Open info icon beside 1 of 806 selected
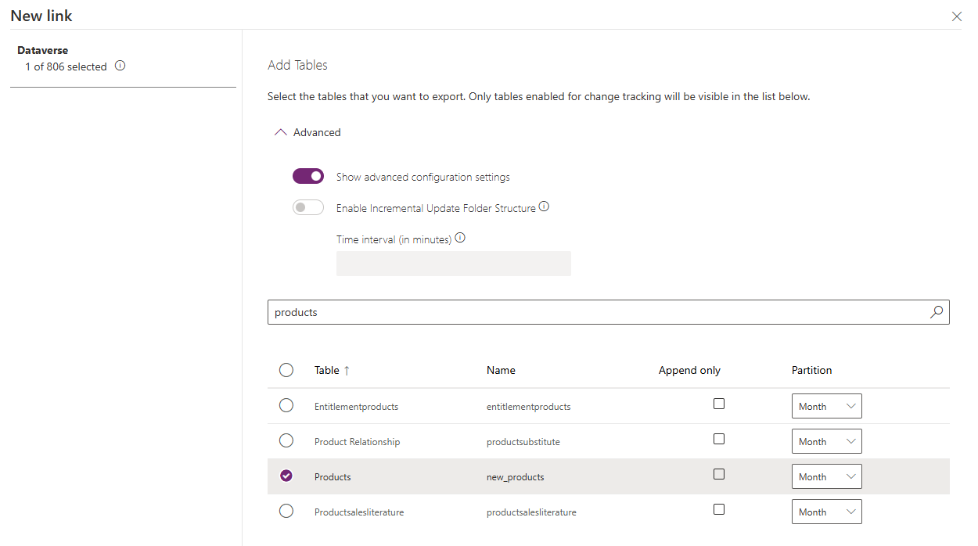978x546 pixels. (x=120, y=66)
